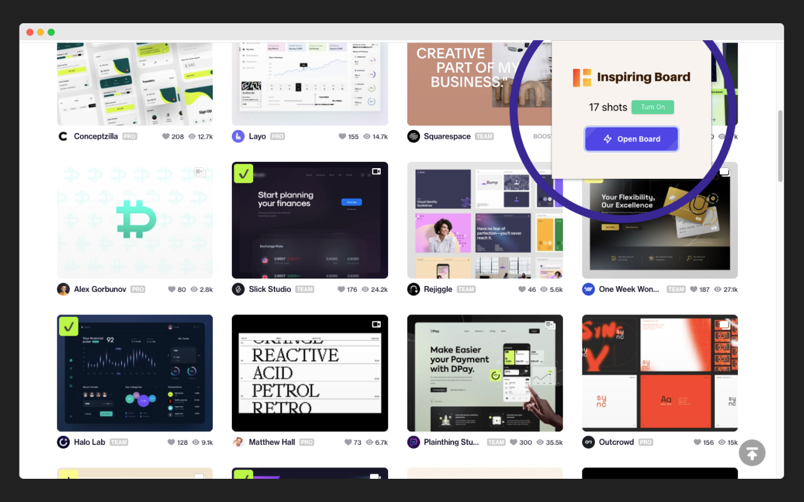Open the Outcrowd avatar icon
804x502 pixels.
(589, 442)
